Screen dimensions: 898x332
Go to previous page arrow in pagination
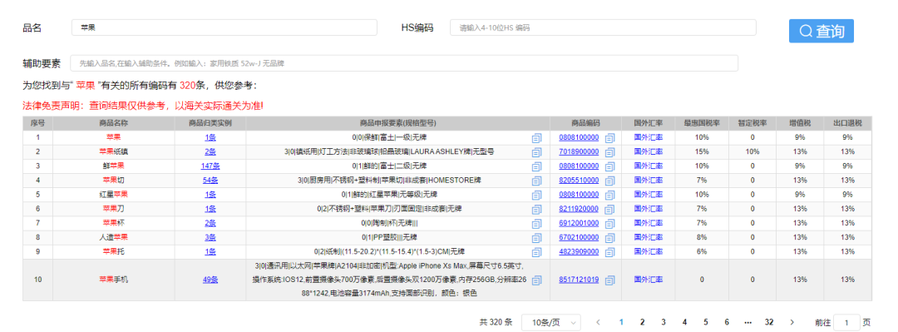click(x=598, y=322)
